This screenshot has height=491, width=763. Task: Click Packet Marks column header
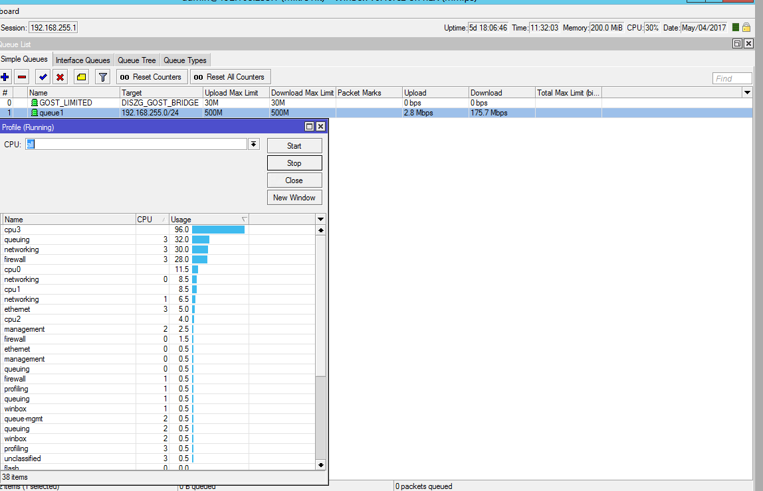pos(370,93)
